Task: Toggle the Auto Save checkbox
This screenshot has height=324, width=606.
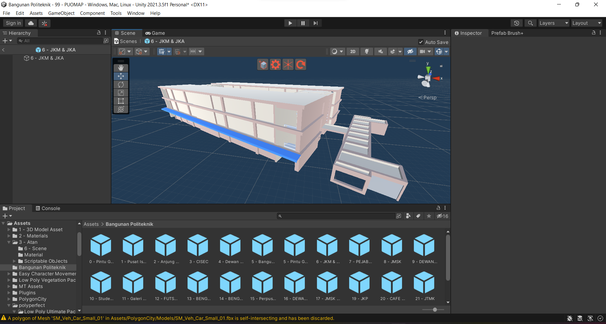Action: pyautogui.click(x=421, y=42)
